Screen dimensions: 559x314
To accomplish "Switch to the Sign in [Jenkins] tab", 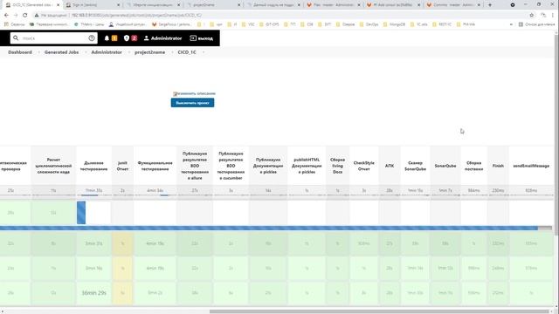I will point(93,5).
